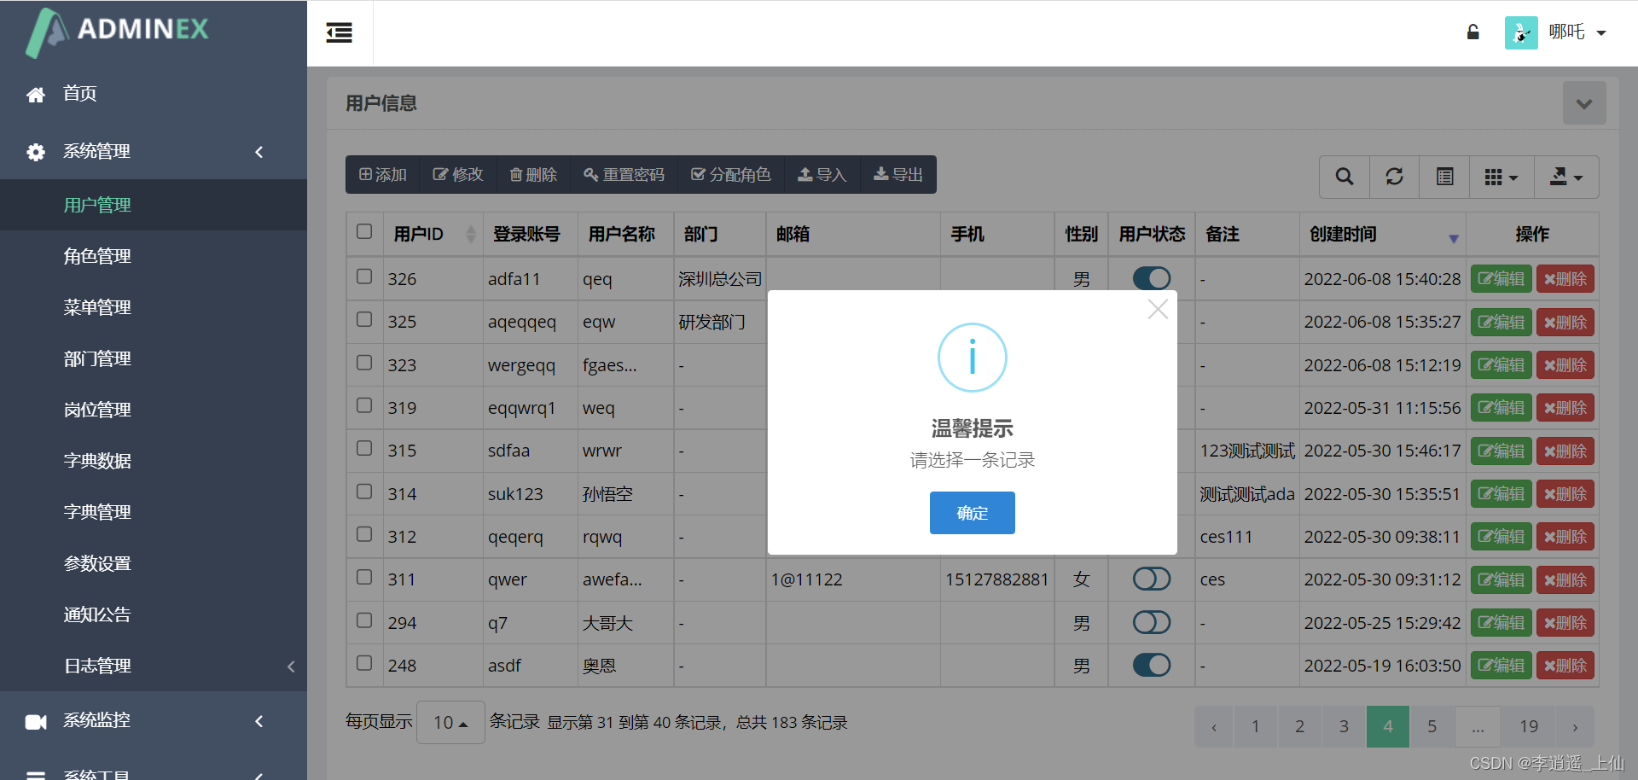Click the 重置密码 reset password button

[624, 175]
